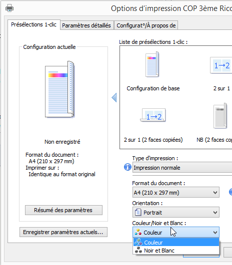
Task: Click the blue info icon beside Type d'impression
Action: 127,167
